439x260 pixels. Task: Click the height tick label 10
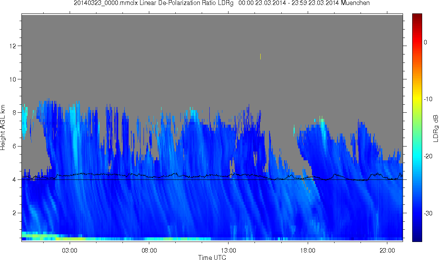(x=12, y=79)
